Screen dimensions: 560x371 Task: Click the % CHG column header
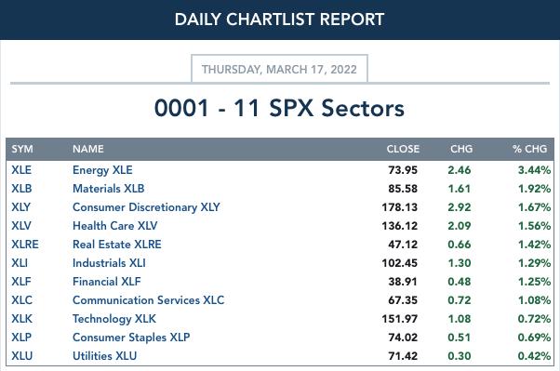coord(529,149)
